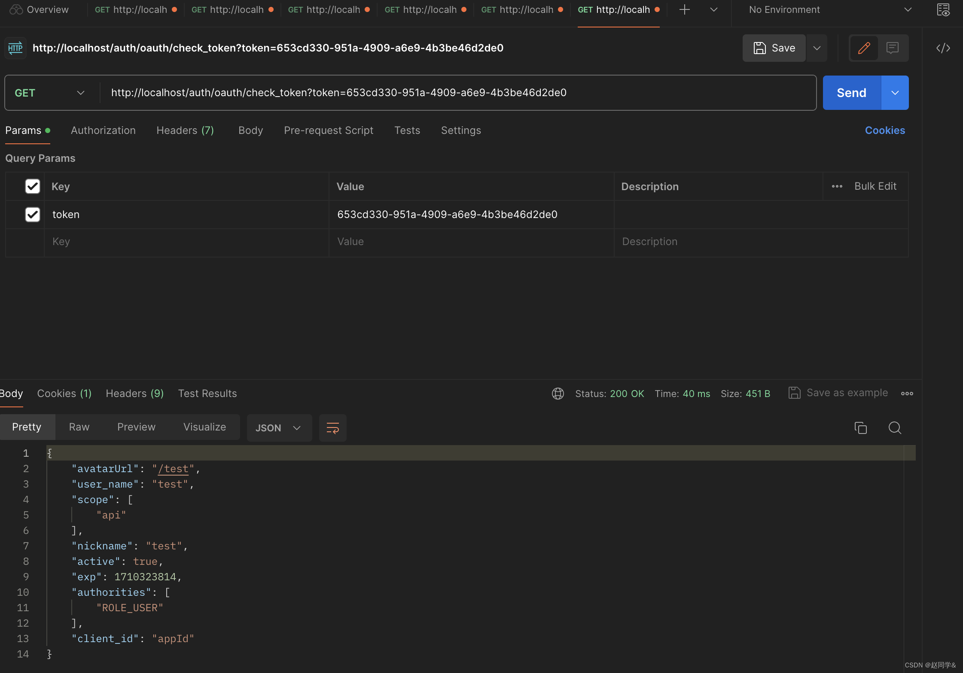Search response with magnifier icon

[895, 427]
